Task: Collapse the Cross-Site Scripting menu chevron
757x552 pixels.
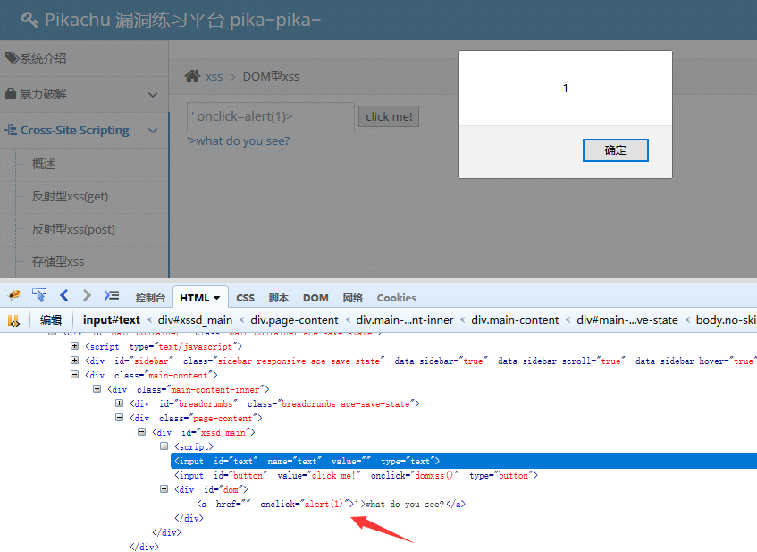Action: (x=153, y=131)
